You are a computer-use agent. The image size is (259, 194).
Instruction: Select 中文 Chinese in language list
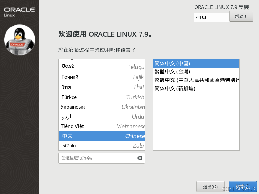coord(102,136)
